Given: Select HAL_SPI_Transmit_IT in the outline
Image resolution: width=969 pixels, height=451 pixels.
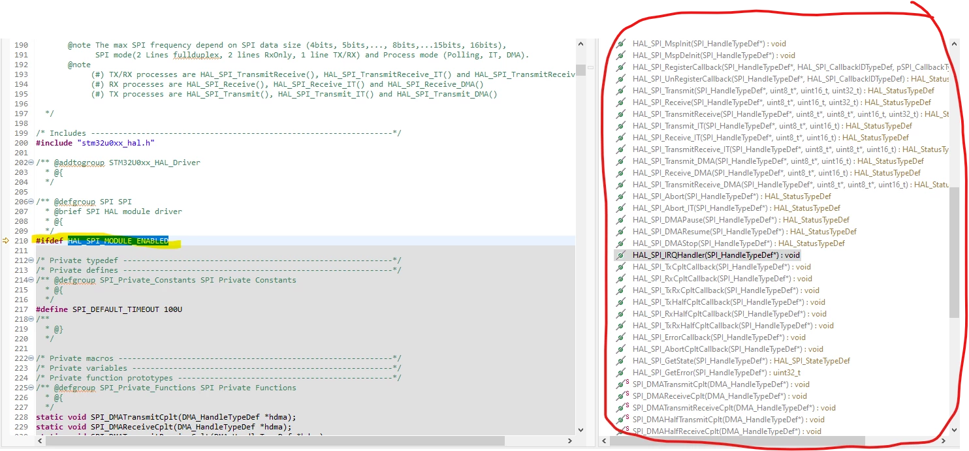Looking at the screenshot, I should pyautogui.click(x=772, y=126).
